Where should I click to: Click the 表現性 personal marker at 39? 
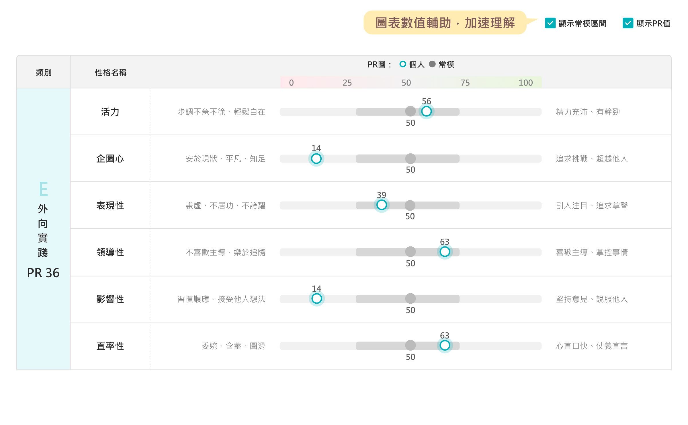pos(382,205)
